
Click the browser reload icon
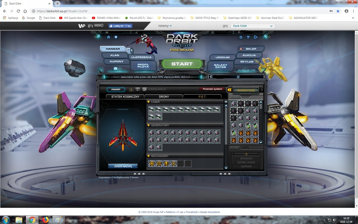[18, 11]
